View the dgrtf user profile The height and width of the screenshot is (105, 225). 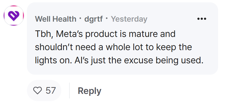pos(93,19)
